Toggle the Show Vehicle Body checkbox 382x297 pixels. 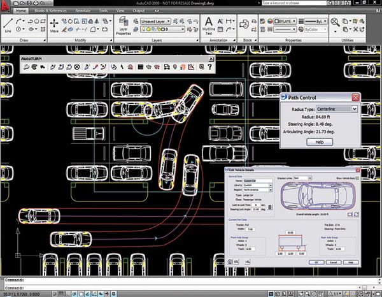tap(357, 178)
